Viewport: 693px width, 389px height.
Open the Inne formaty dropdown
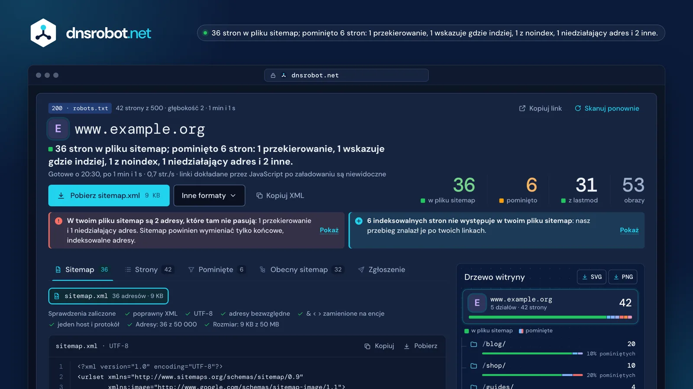(209, 195)
